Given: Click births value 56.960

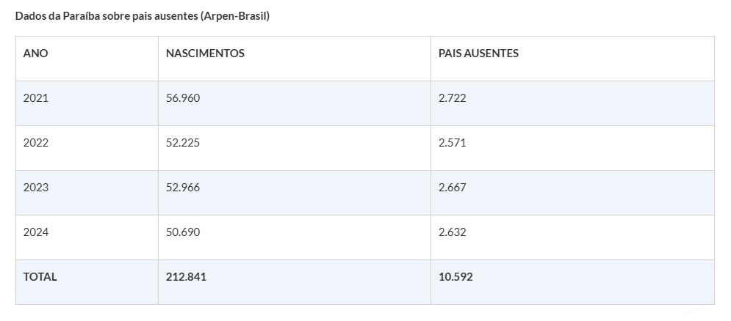Looking at the screenshot, I should (183, 98).
